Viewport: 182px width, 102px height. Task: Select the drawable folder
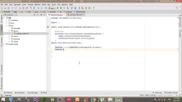tap(17, 28)
